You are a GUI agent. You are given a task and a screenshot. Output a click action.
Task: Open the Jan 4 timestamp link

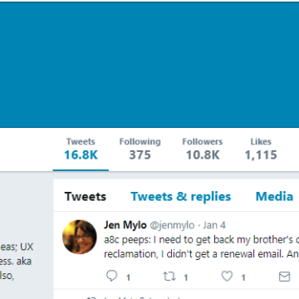pyautogui.click(x=214, y=225)
